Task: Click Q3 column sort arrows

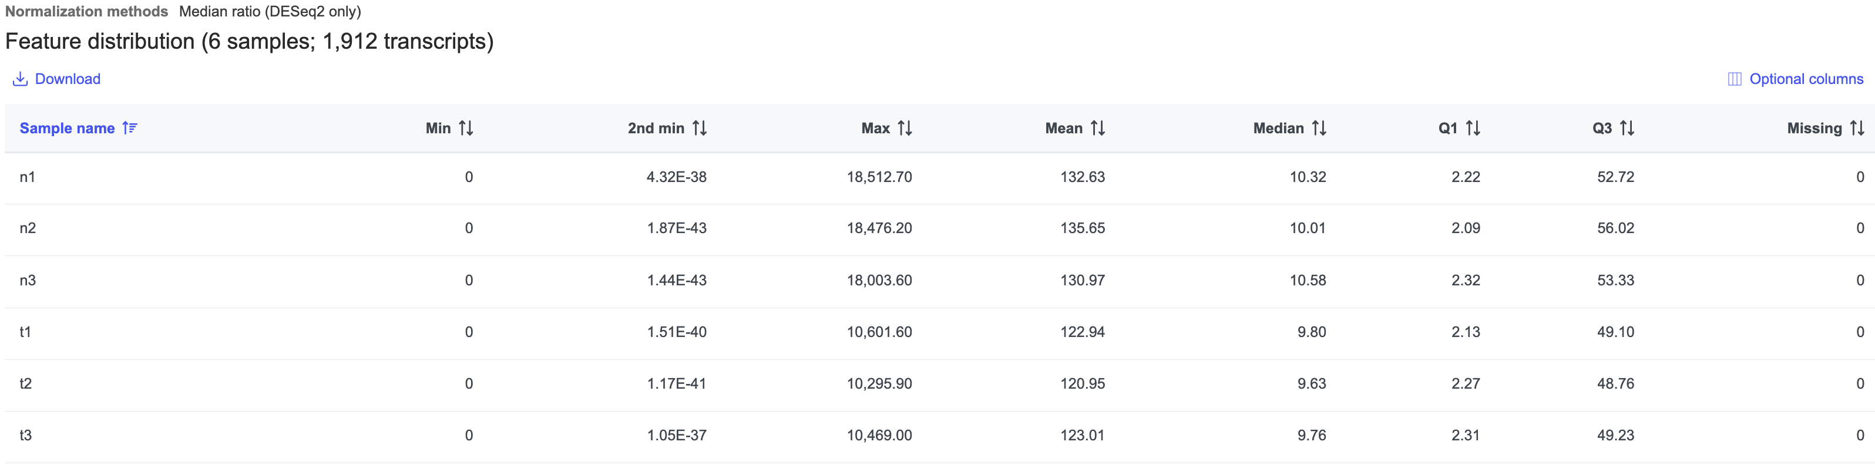Action: pyautogui.click(x=1628, y=128)
